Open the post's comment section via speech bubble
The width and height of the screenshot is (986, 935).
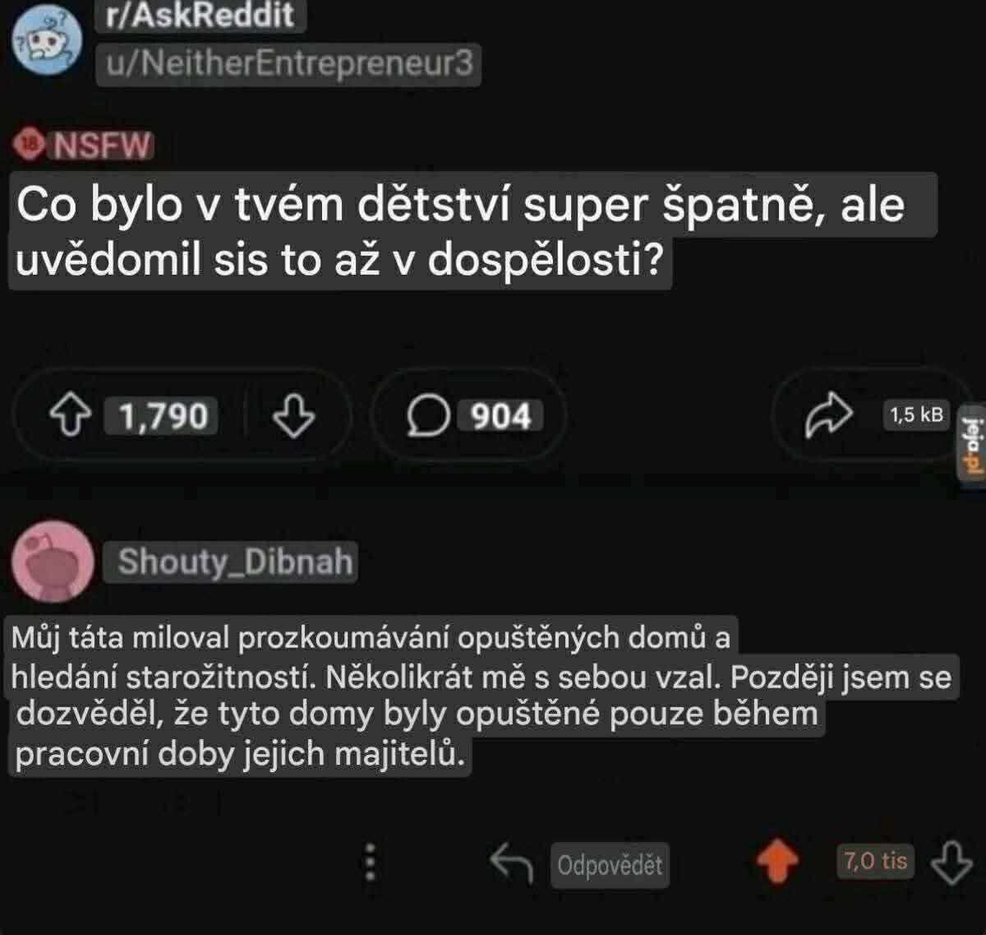point(428,416)
